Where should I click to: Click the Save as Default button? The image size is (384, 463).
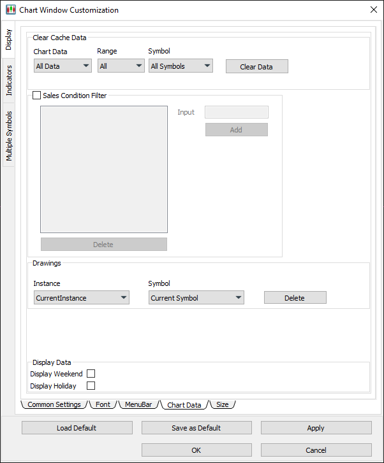click(196, 428)
